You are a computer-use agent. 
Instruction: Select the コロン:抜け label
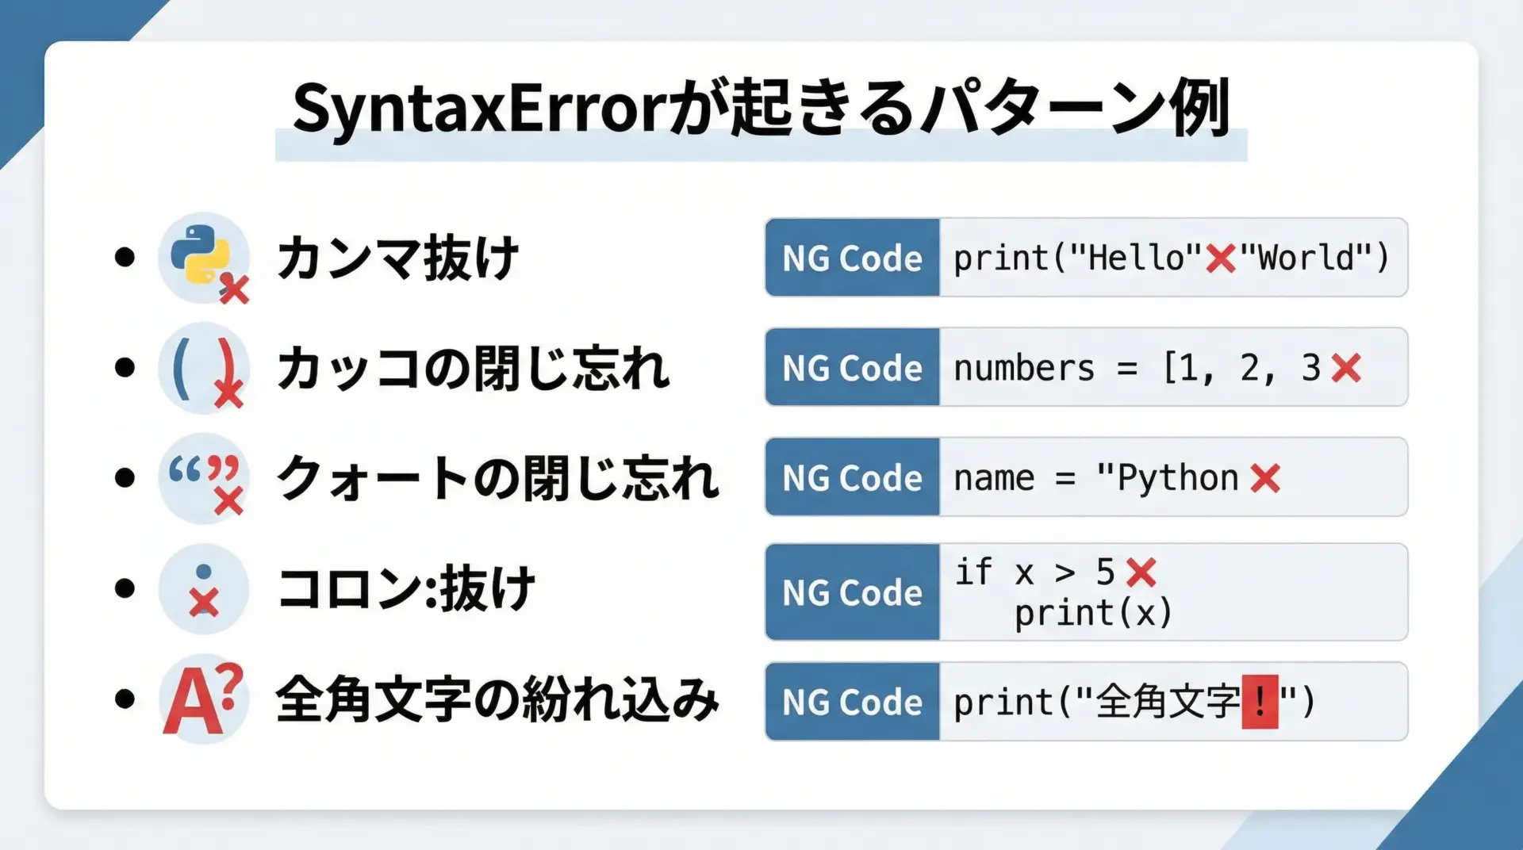pyautogui.click(x=406, y=589)
